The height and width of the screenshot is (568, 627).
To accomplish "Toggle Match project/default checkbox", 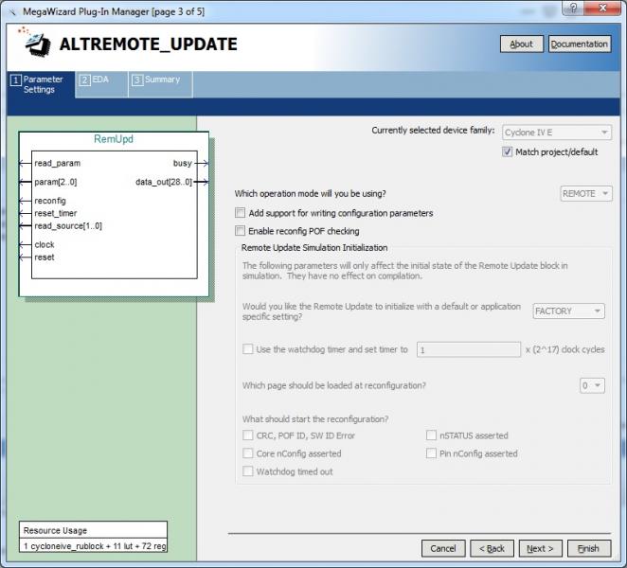I will pos(508,151).
